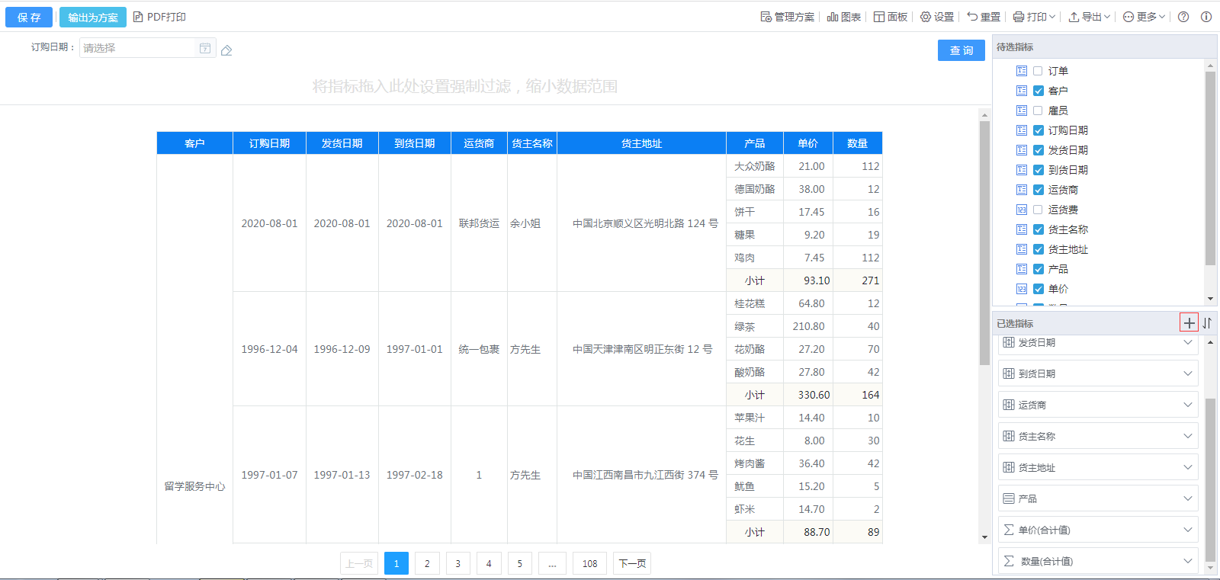
Task: Check the 订单 indicator checkbox
Action: tap(1038, 71)
